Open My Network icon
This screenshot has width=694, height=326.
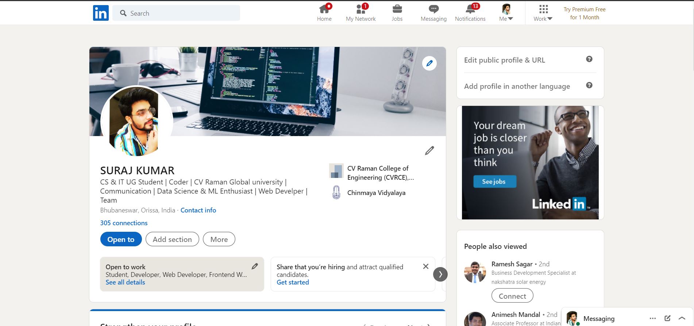361,9
